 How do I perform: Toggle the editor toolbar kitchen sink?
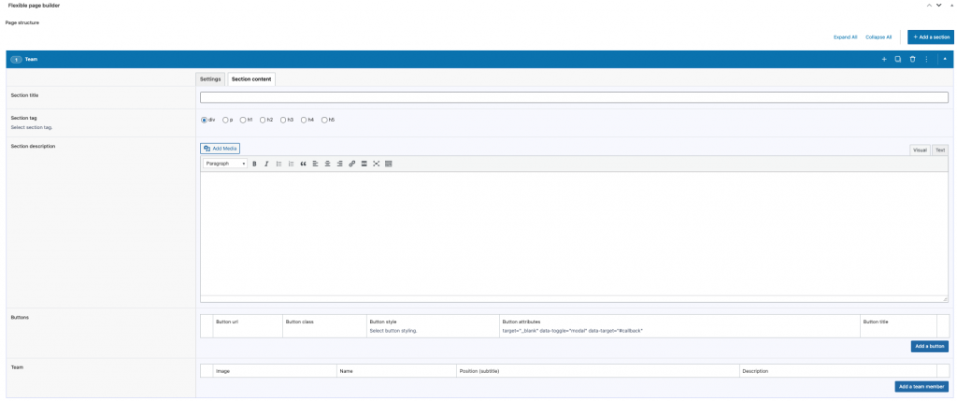coord(389,164)
